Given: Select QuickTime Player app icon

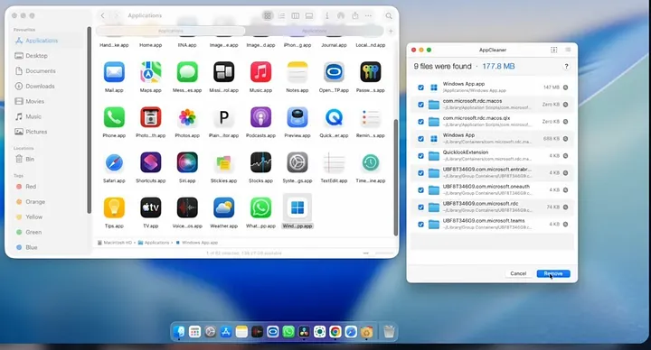Looking at the screenshot, I should pyautogui.click(x=334, y=117).
